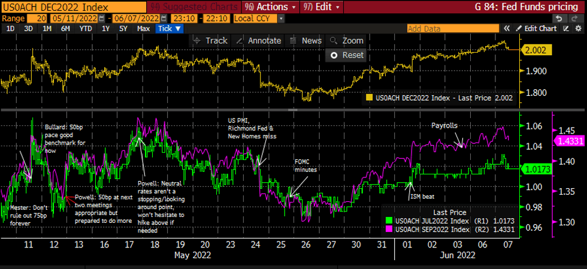Expand the Local CCY currency dropdown
The height and width of the screenshot is (269, 587).
tap(281, 18)
